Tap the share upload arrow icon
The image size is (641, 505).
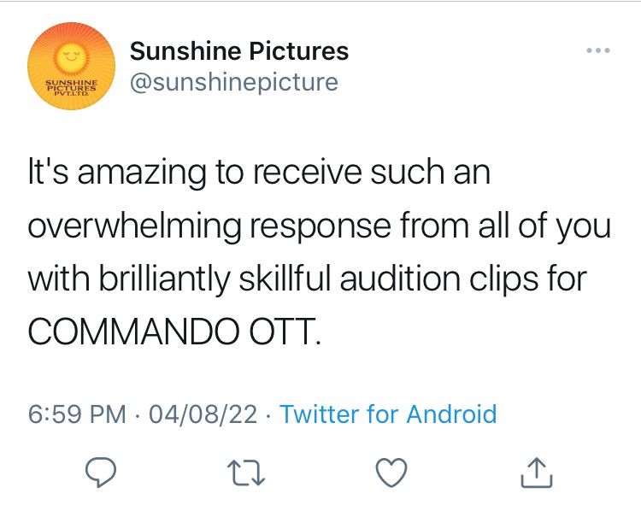pos(537,471)
